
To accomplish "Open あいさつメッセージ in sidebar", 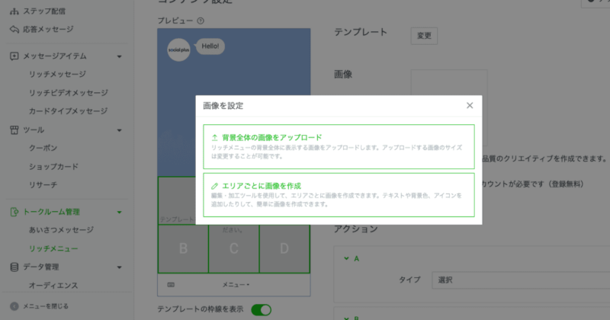I will click(61, 230).
